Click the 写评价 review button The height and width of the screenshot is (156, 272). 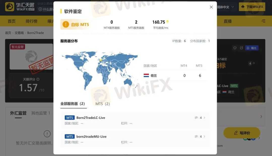coord(242,133)
